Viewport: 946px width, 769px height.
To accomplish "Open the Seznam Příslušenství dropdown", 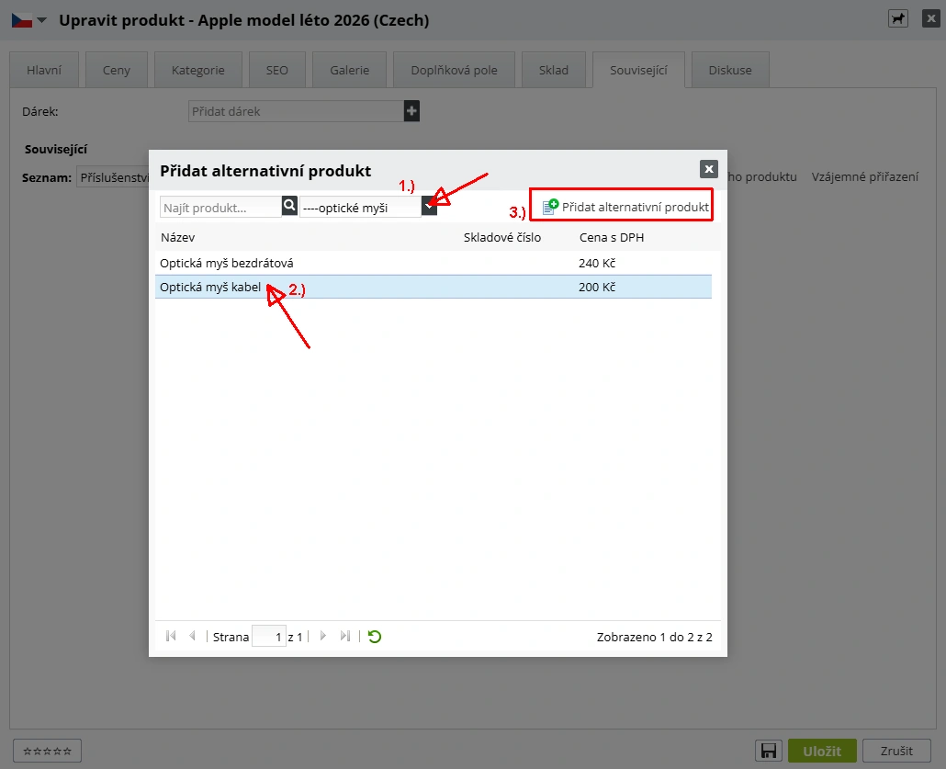I will click(113, 177).
